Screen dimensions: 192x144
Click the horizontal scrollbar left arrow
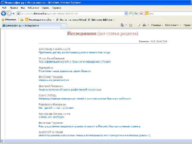[x=2, y=141]
